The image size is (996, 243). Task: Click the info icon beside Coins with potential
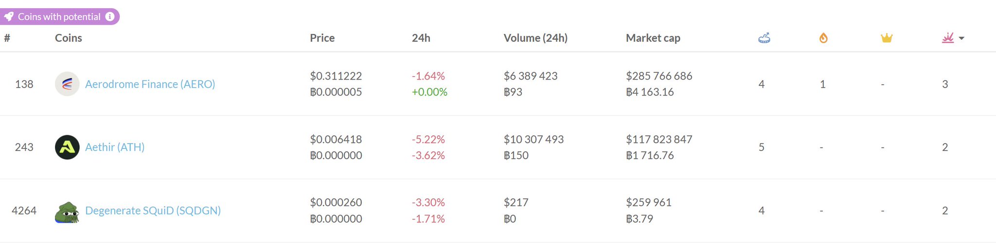[x=110, y=16]
